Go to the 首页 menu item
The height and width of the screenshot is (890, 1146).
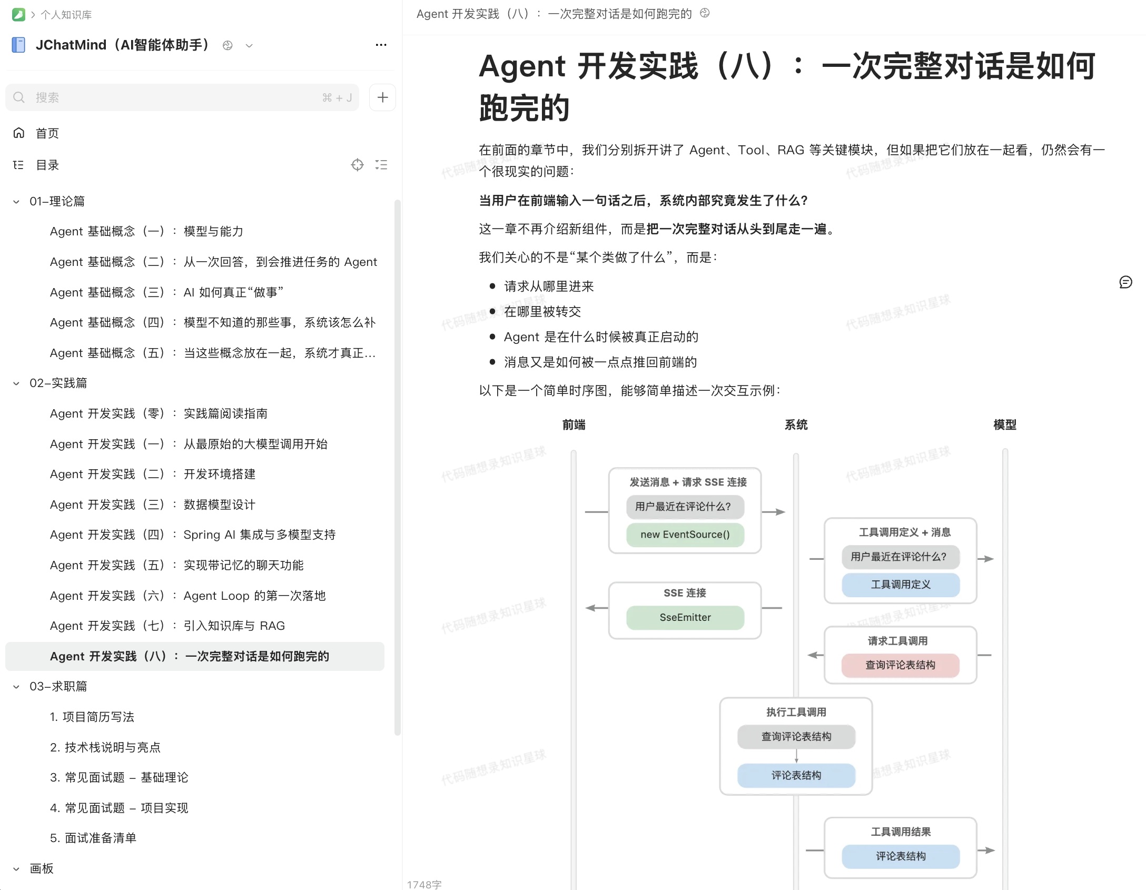[x=47, y=133]
